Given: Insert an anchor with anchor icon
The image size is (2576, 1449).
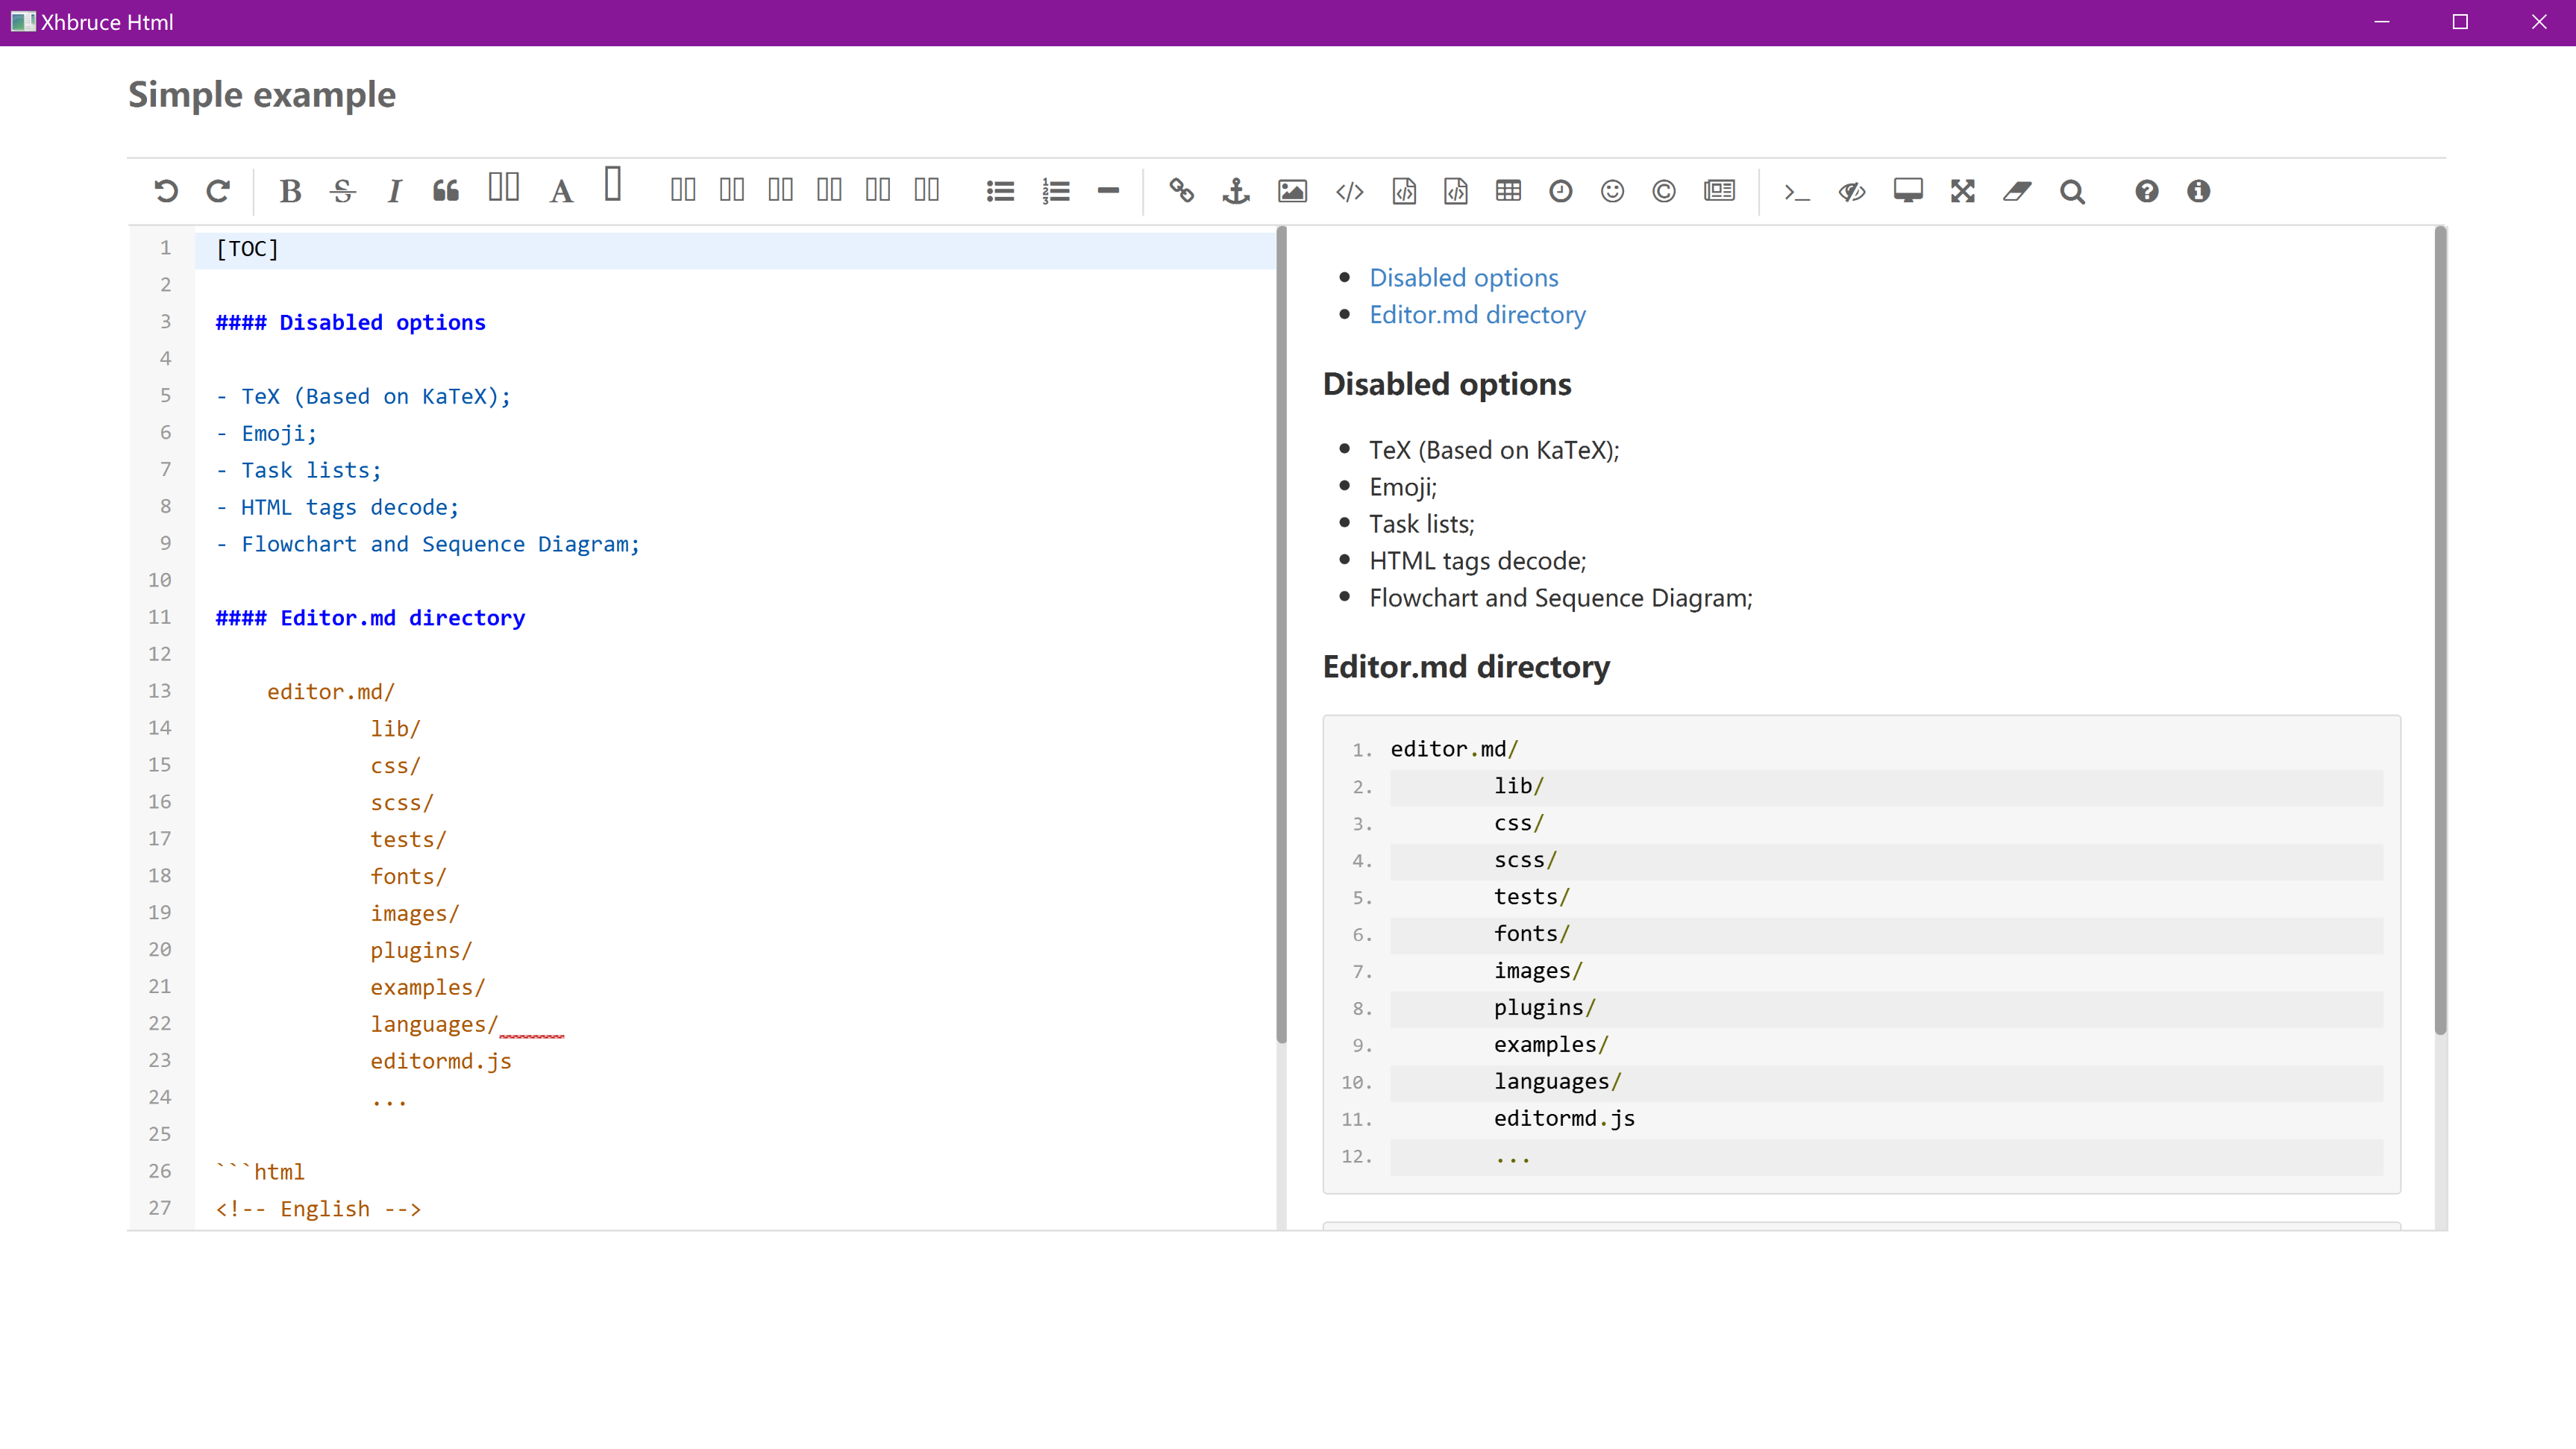Looking at the screenshot, I should [1236, 191].
